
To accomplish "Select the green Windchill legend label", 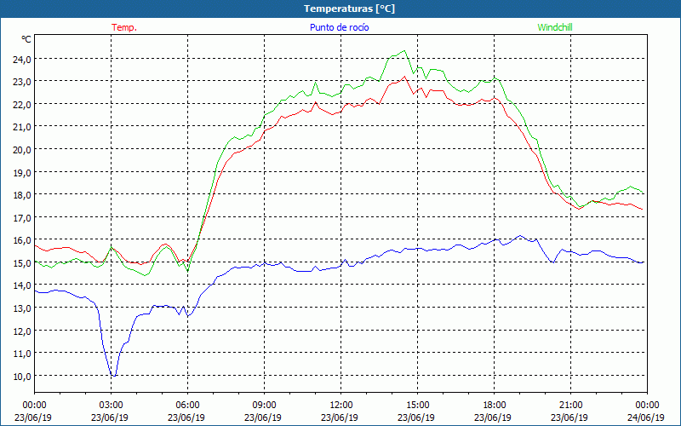I will 555,27.
